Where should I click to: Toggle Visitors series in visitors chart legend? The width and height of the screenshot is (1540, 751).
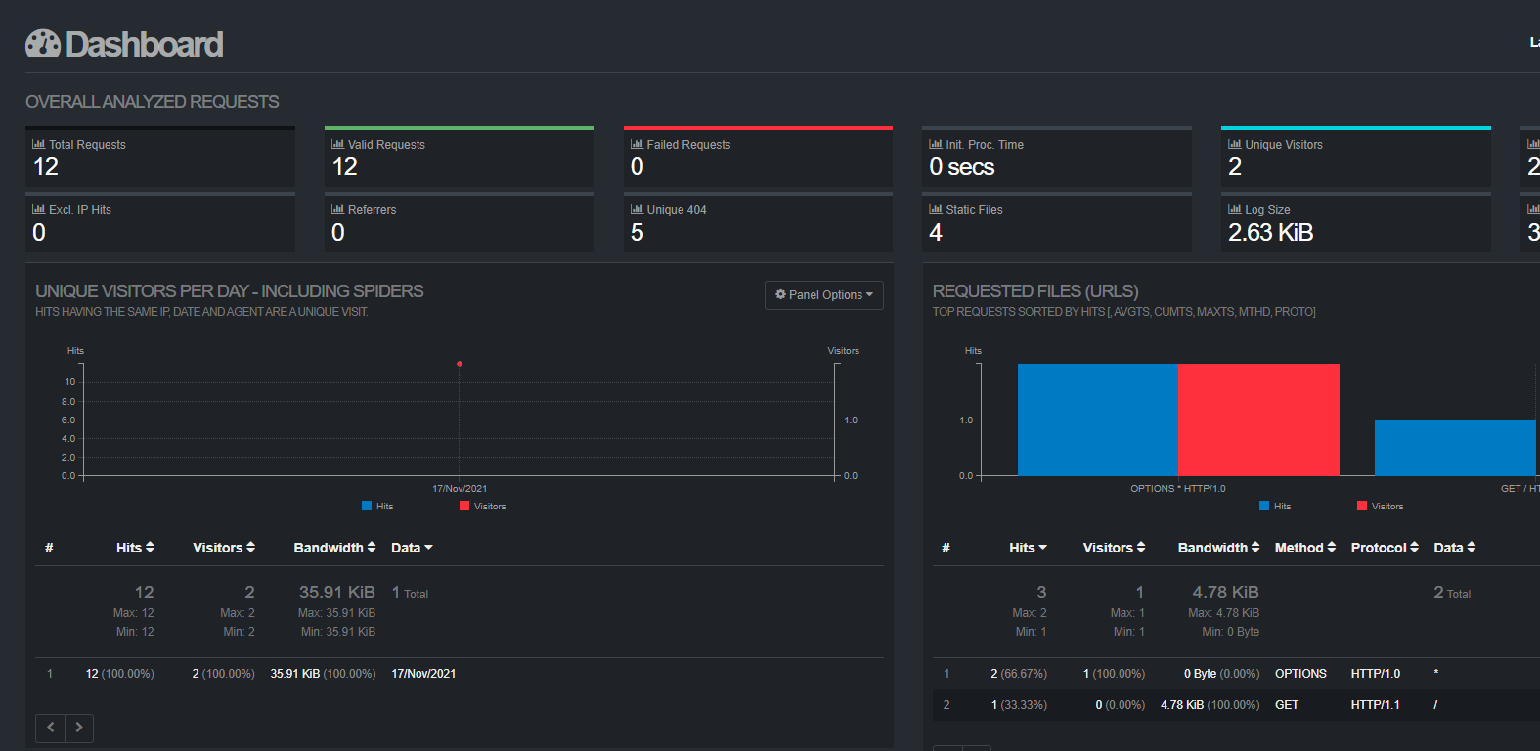(x=483, y=507)
